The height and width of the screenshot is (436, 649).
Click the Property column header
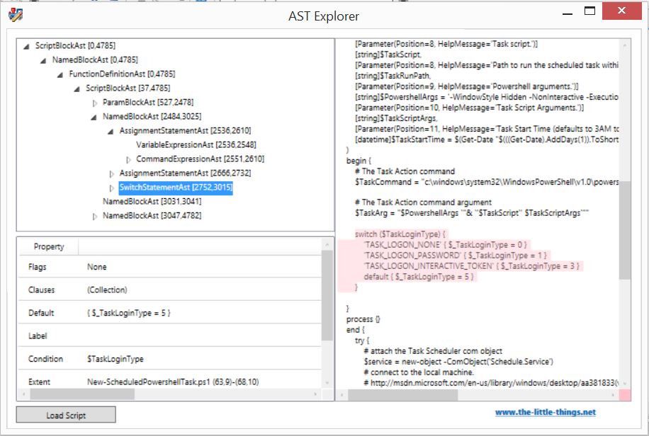point(48,246)
